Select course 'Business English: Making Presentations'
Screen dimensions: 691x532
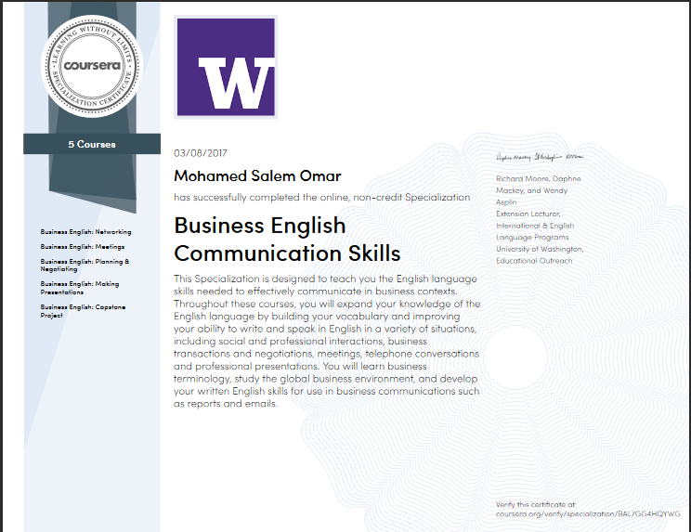tap(80, 288)
